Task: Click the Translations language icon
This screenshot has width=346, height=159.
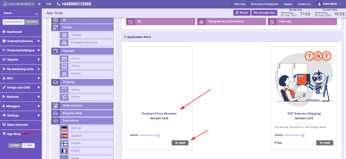Action: click(56, 121)
